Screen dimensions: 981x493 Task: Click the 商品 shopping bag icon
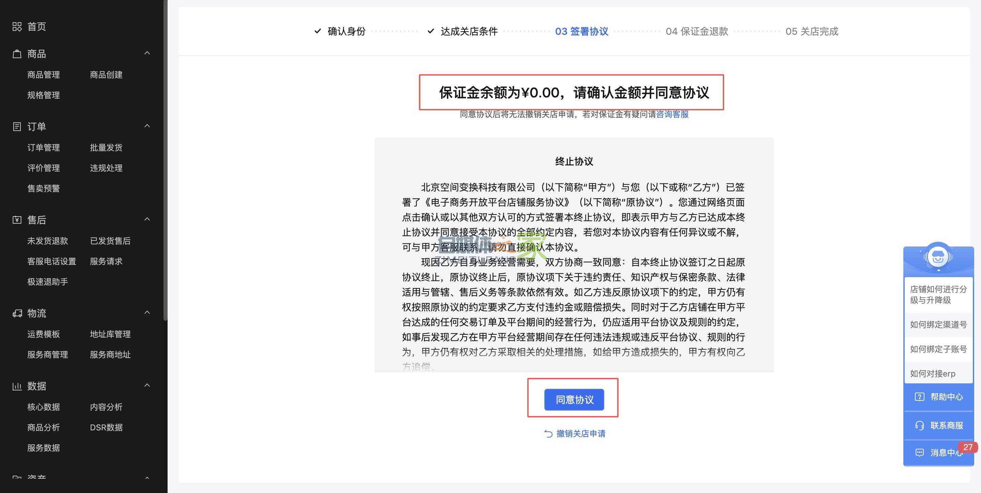click(17, 54)
